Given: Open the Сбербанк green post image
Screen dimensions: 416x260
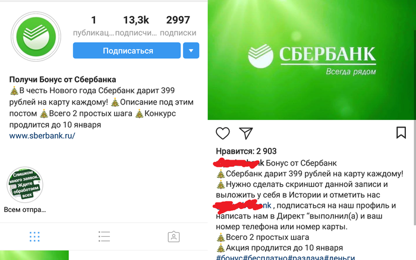Looking at the screenshot, I should 312,60.
